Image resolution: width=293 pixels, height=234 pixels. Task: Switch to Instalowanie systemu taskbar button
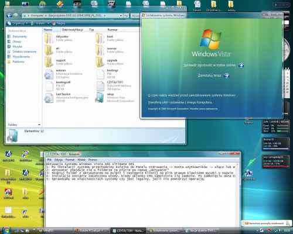(x=165, y=230)
